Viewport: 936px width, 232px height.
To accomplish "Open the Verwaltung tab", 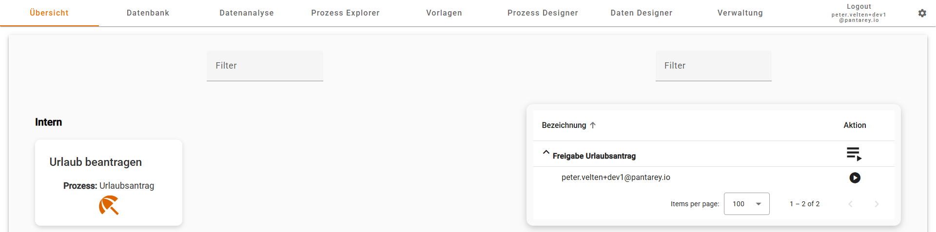I will point(740,13).
